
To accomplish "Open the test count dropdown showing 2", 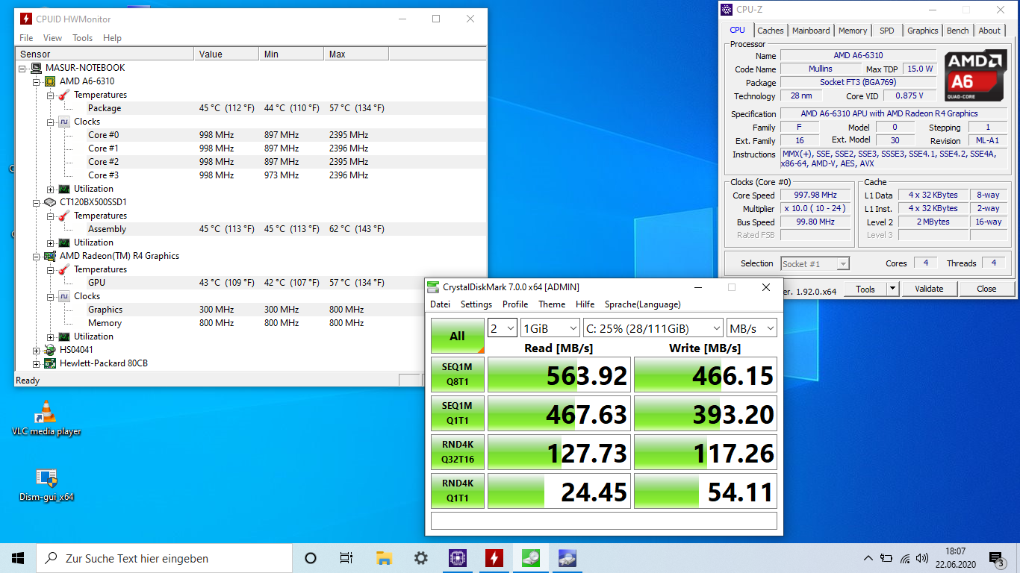I will point(503,328).
